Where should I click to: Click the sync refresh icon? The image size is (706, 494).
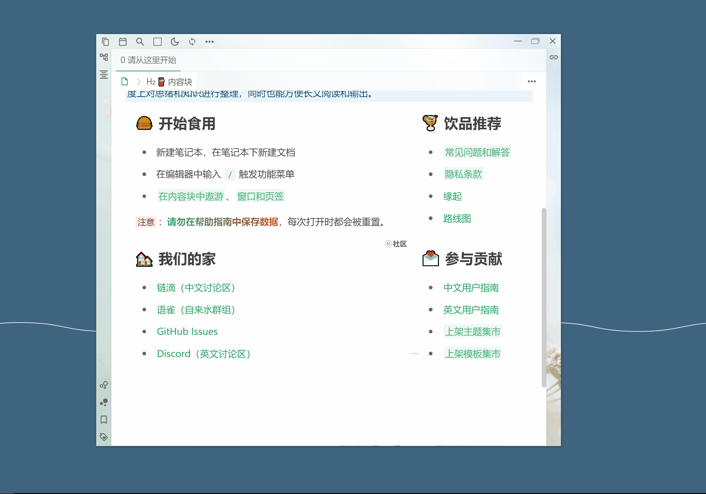point(192,42)
